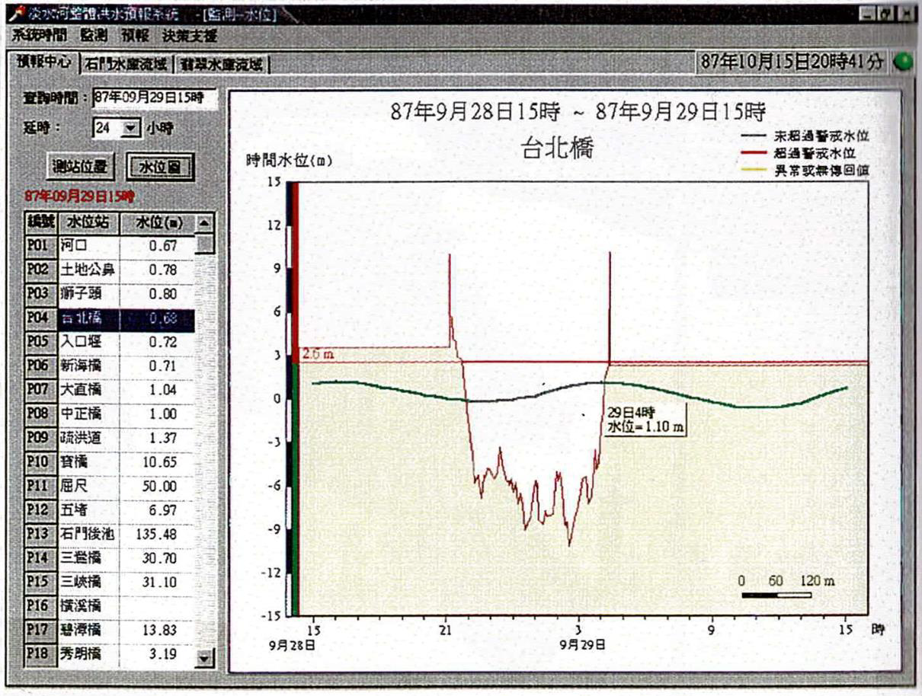Select station row P11 屈尺

coord(109,487)
